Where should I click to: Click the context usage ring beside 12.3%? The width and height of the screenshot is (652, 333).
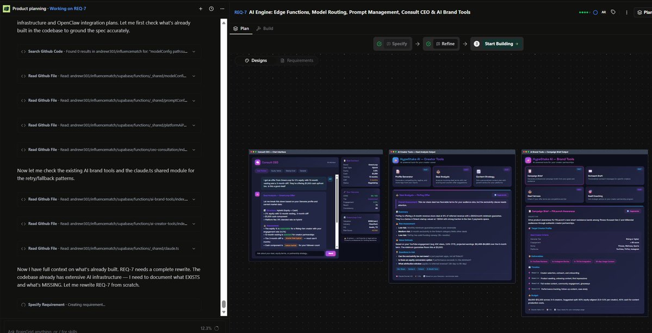pyautogui.click(x=216, y=329)
